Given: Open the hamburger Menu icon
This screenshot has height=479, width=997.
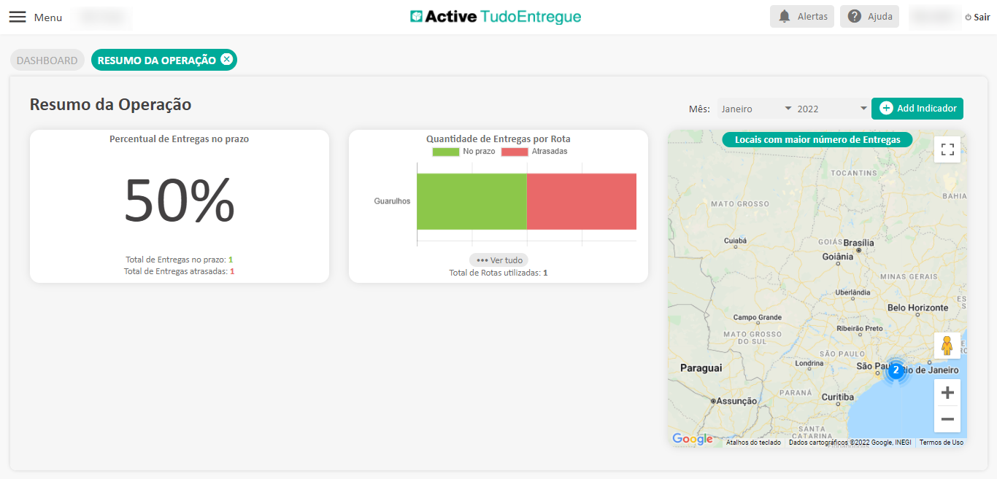Looking at the screenshot, I should pyautogui.click(x=18, y=17).
